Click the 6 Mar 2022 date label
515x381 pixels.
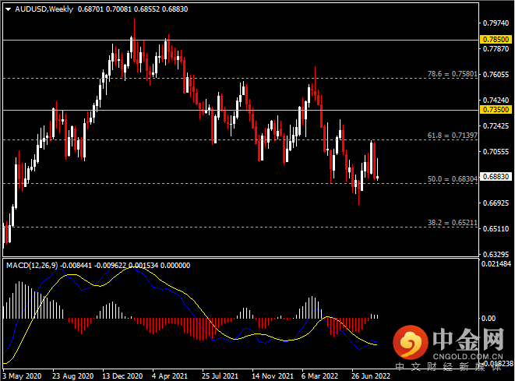coord(319,376)
